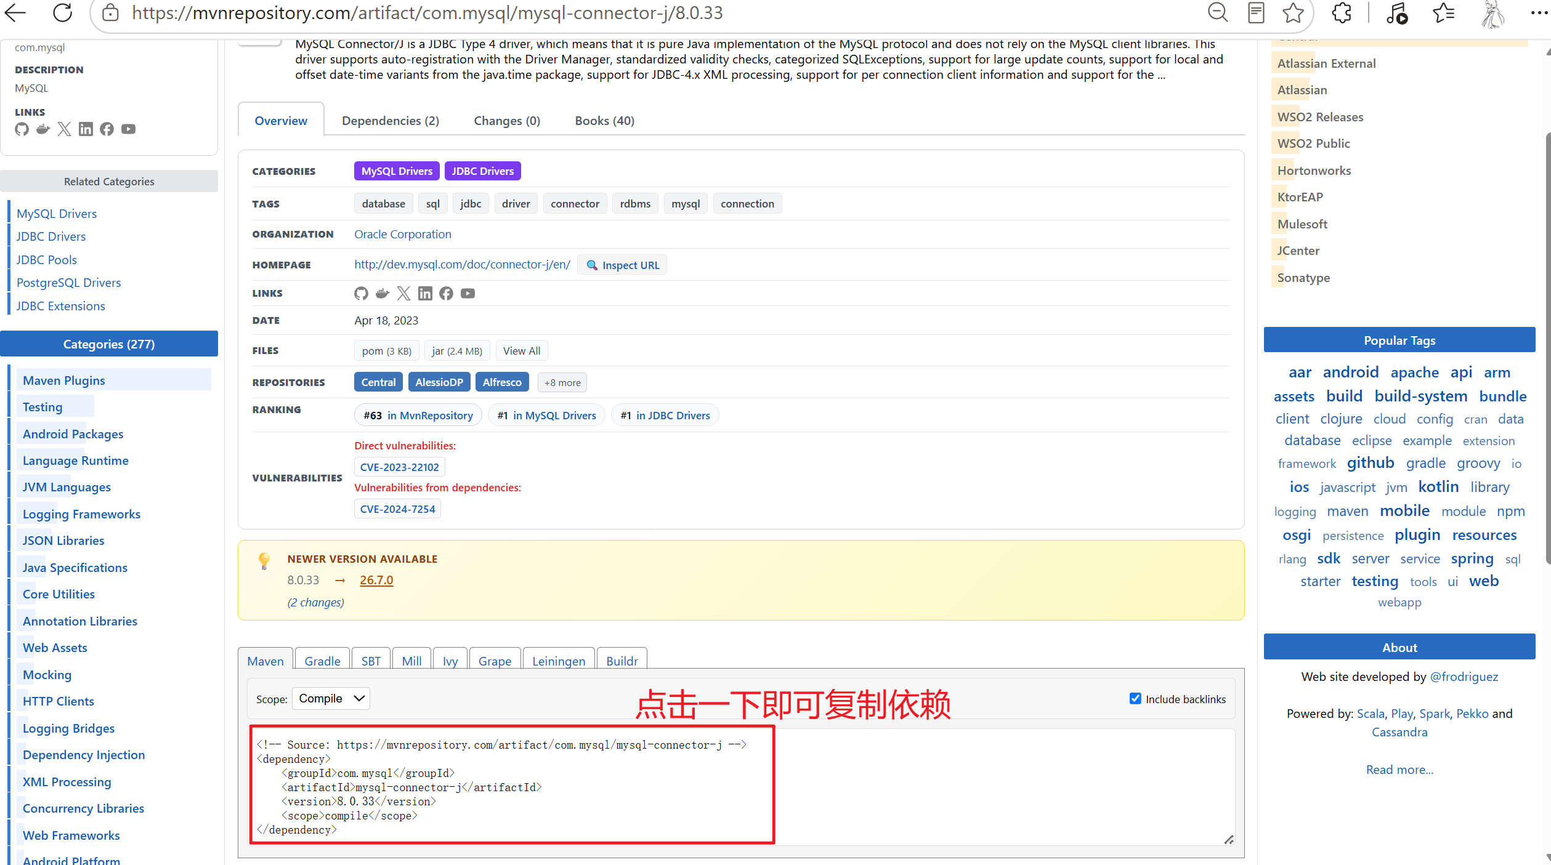Open the Books (40) tab
Screen dimensions: 1551x865
604,121
